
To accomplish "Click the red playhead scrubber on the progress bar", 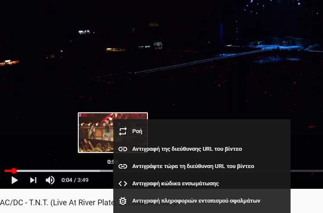I will [x=14, y=171].
